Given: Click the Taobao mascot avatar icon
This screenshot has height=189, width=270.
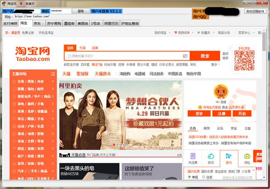Looking at the screenshot, I should pos(221,91).
